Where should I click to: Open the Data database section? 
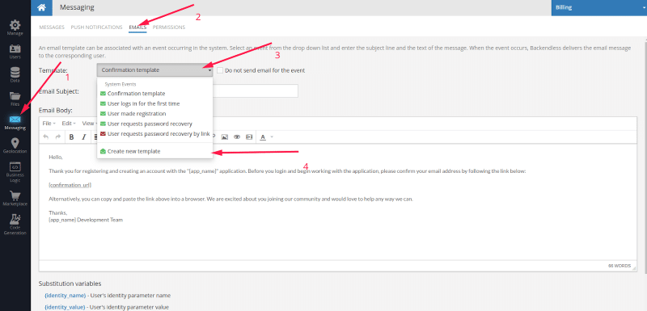(15, 75)
